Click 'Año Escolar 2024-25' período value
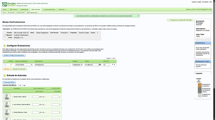 (x=21, y=33)
